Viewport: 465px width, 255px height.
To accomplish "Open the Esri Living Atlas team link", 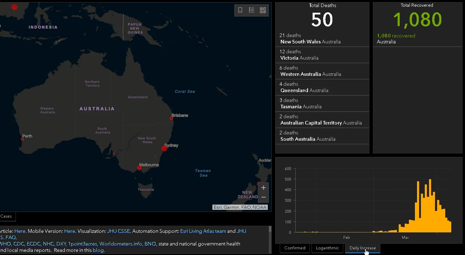I will pos(203,231).
